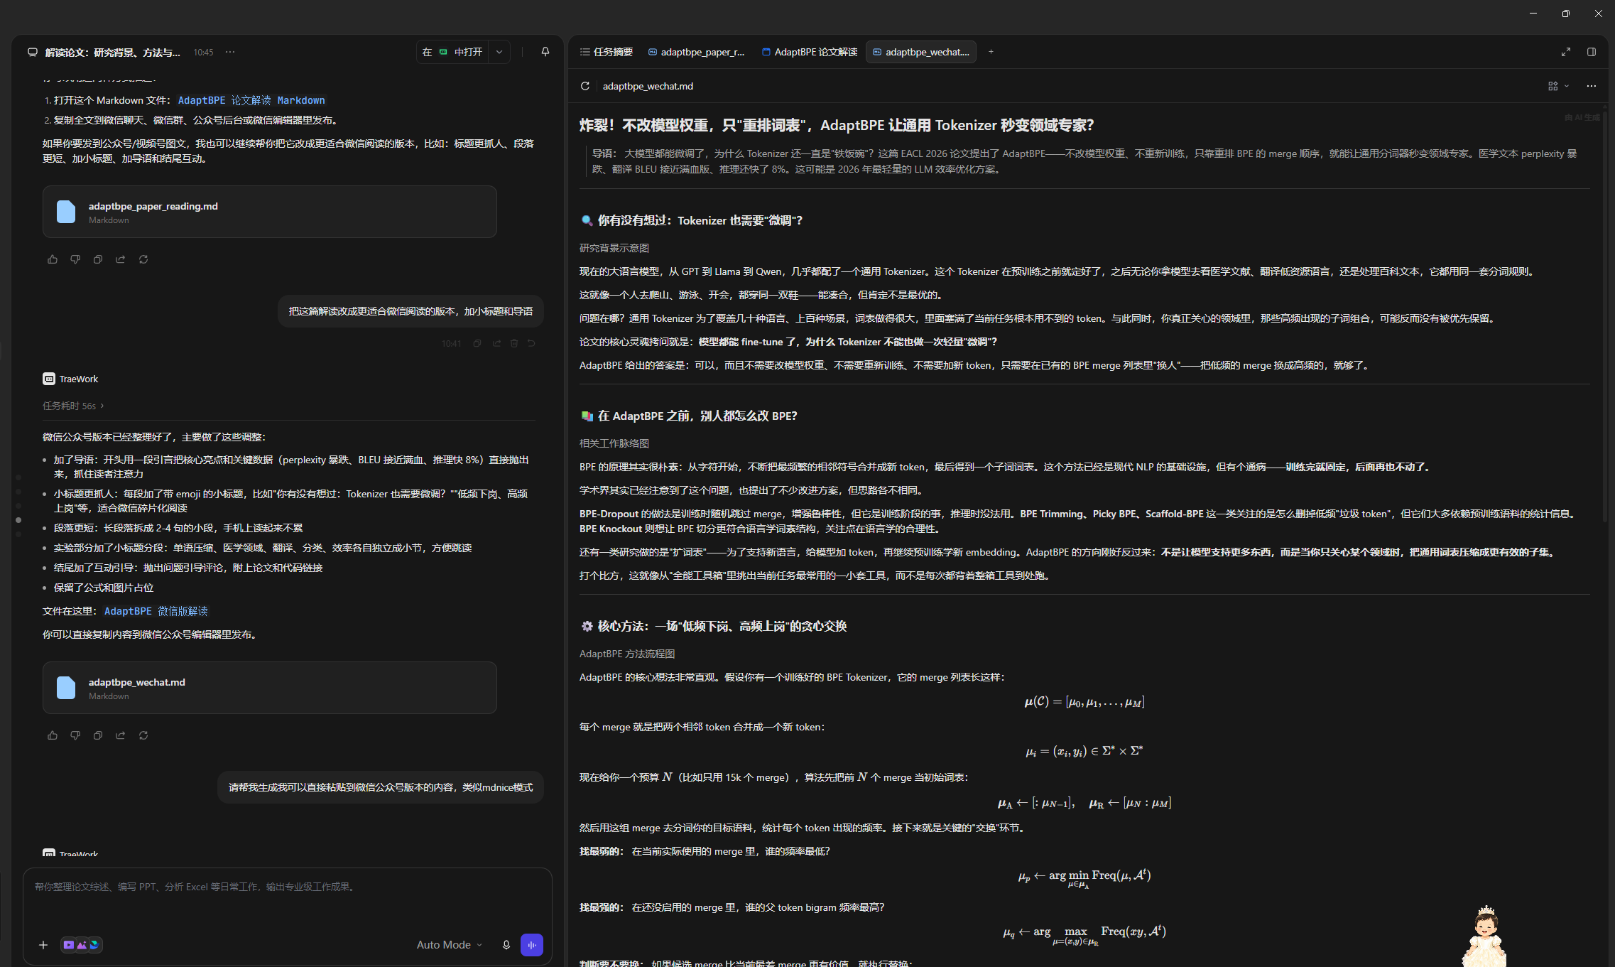Share the reply with the adaptbpe_wechat.md card

[x=121, y=735]
